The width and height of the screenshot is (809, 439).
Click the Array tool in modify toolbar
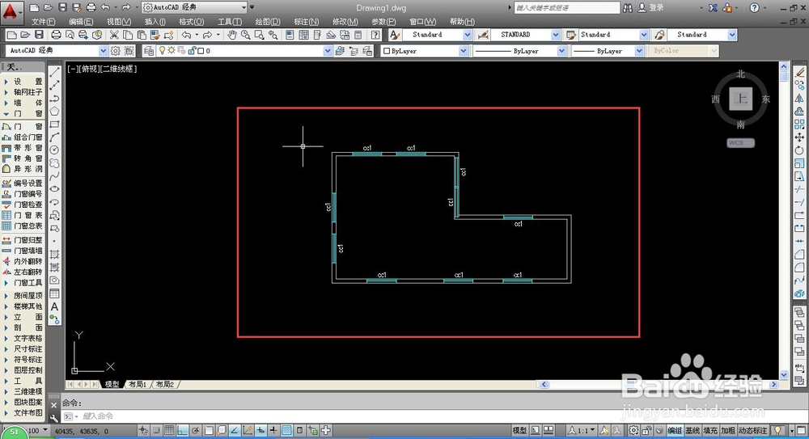tap(799, 125)
